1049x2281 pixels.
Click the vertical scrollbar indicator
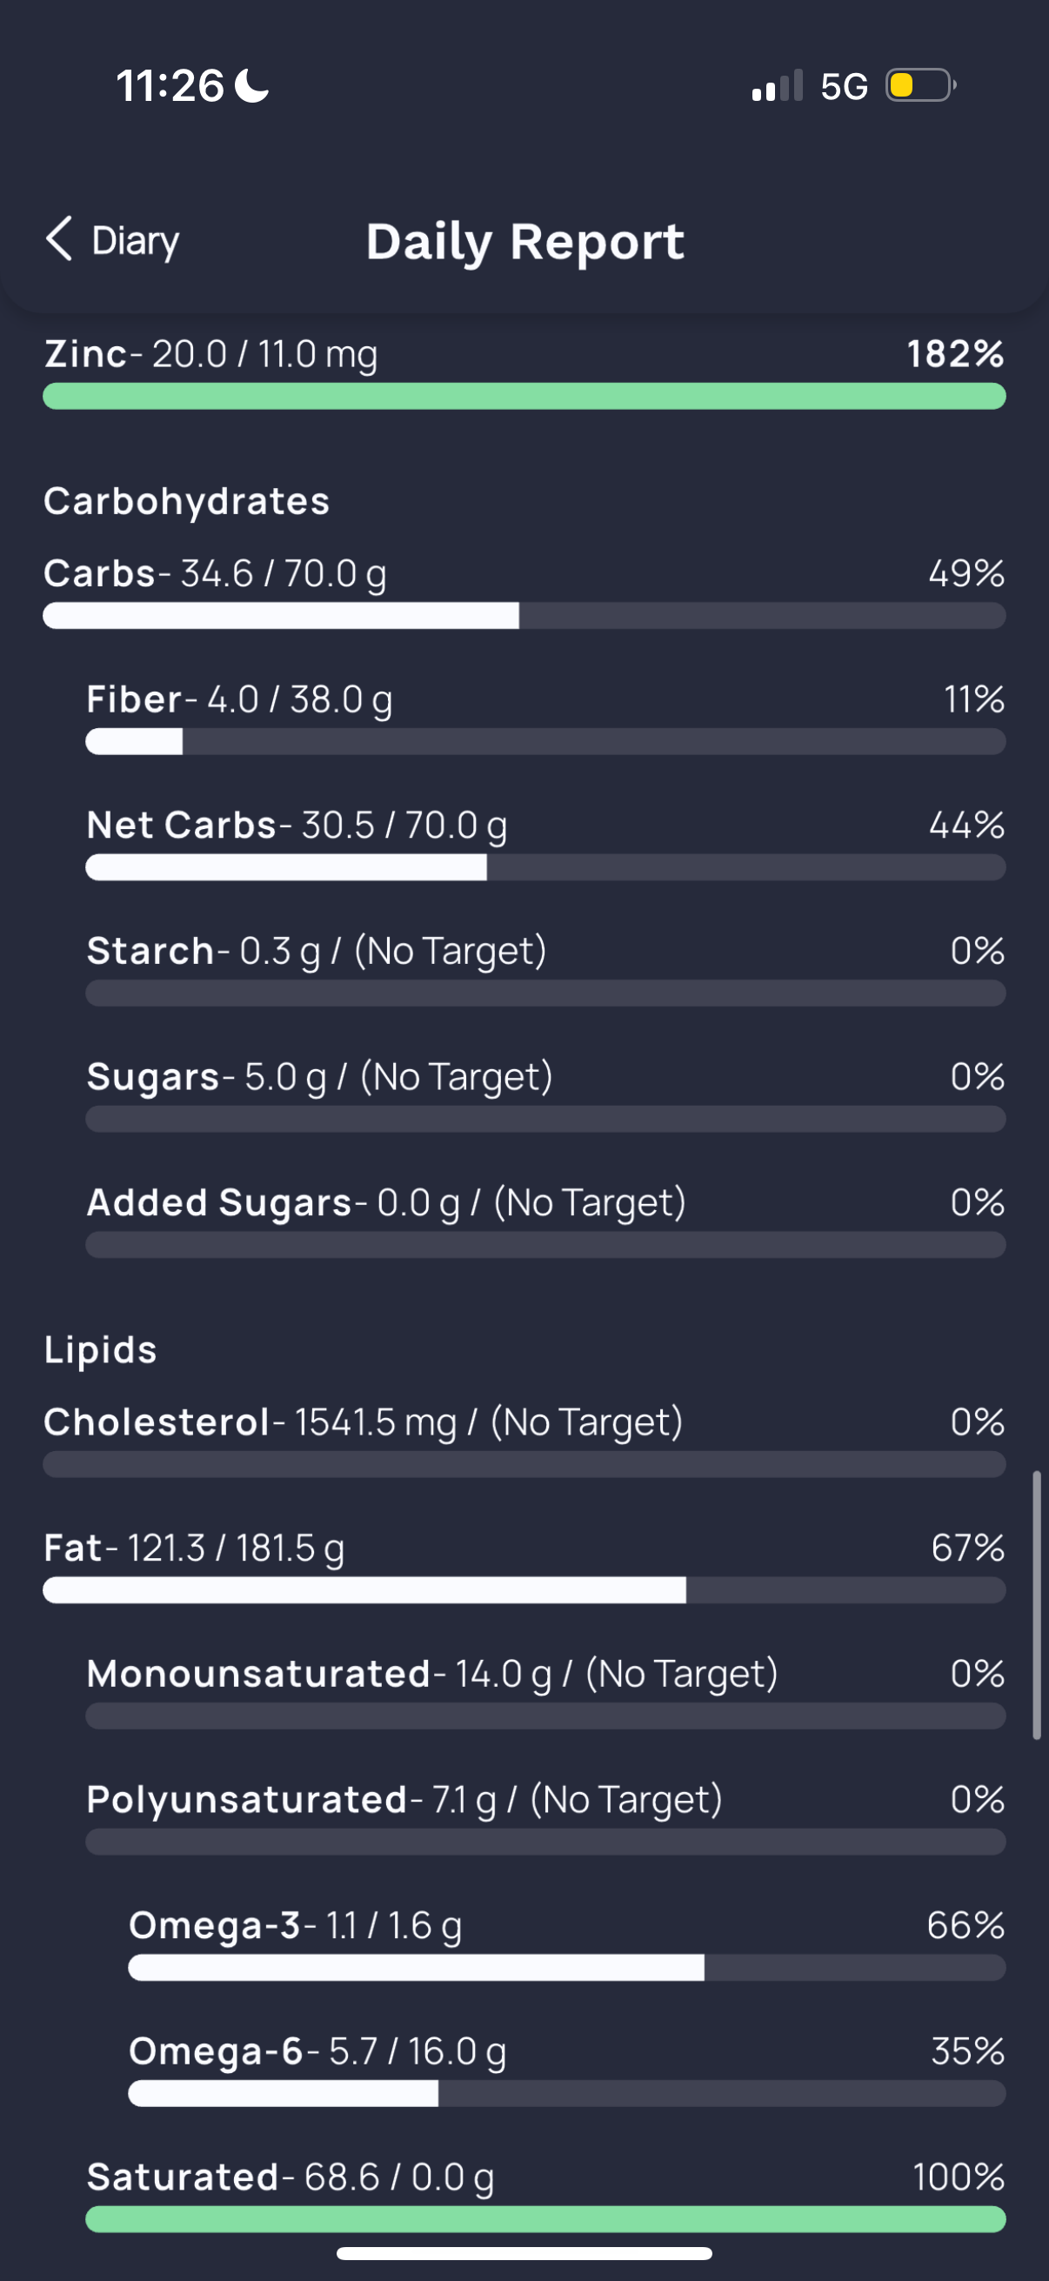1037,1604
